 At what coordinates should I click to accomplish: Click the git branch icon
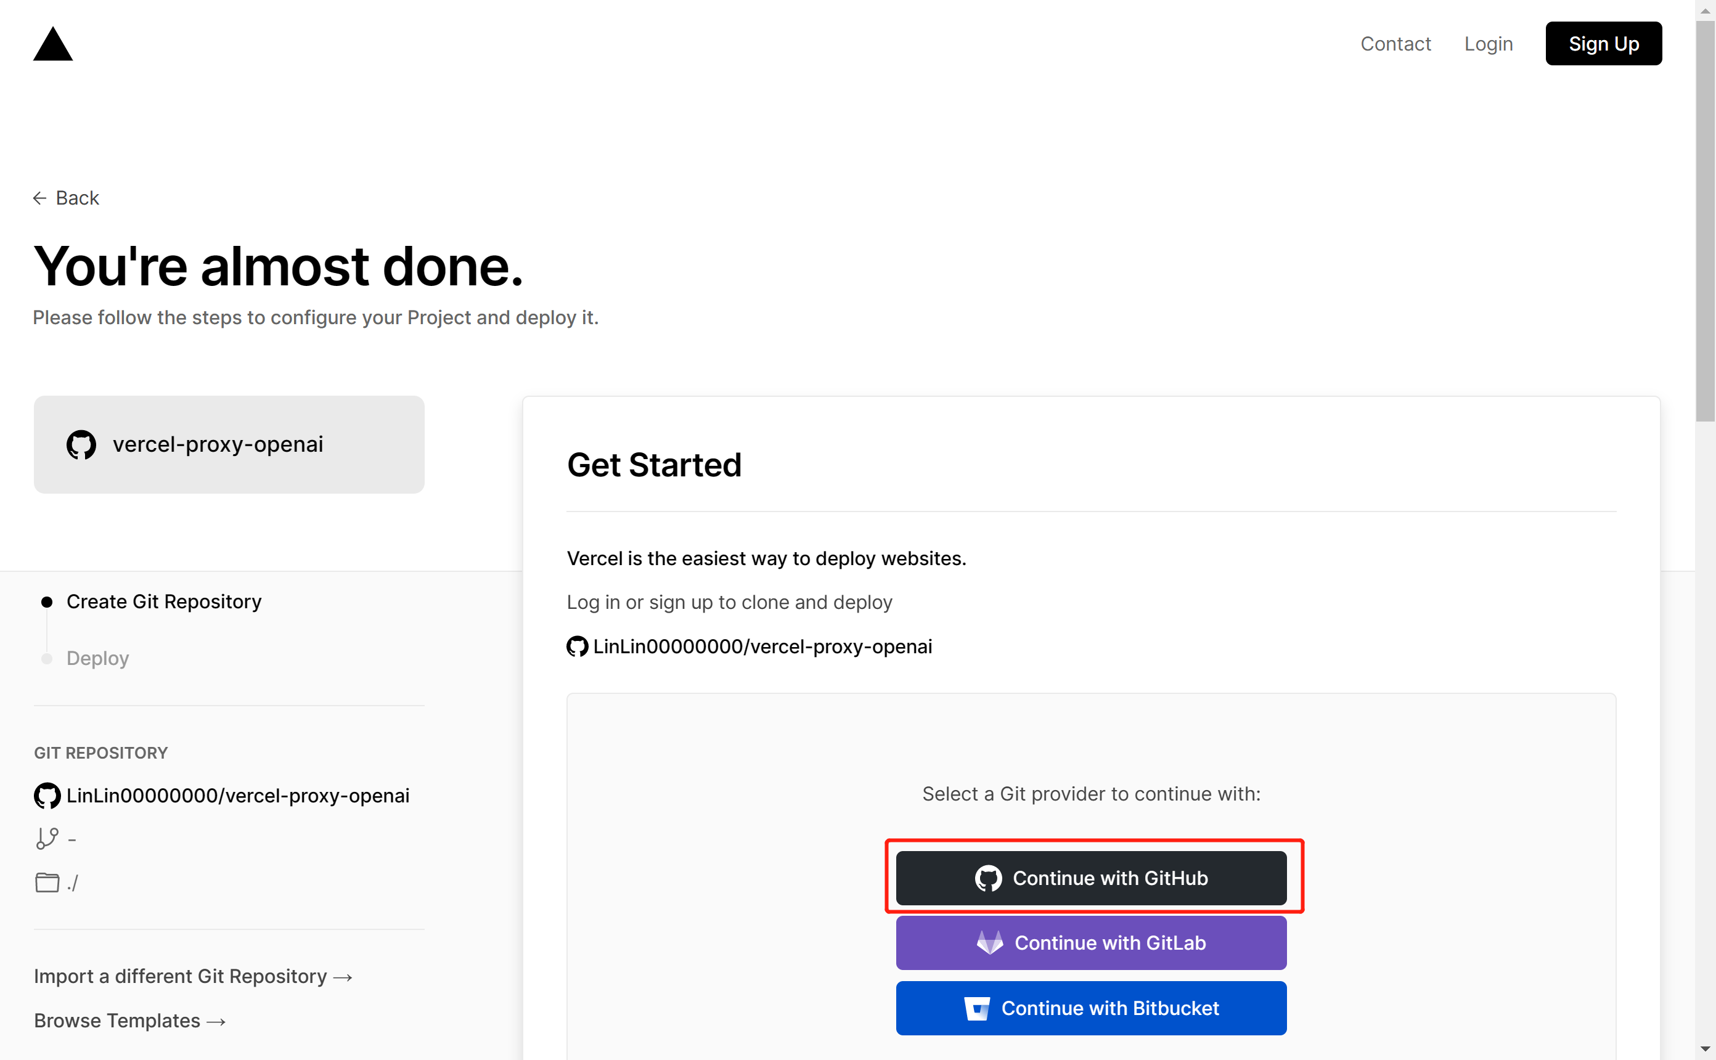[47, 839]
